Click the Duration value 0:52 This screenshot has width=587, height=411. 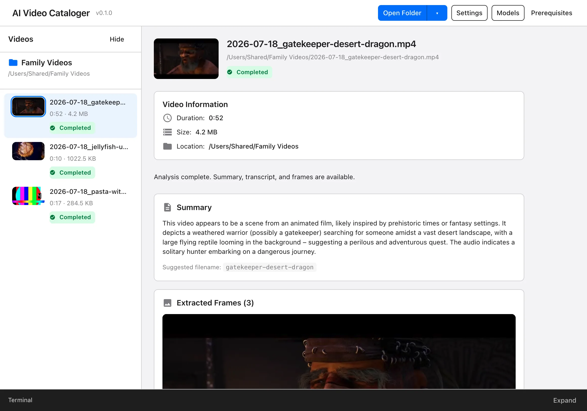coord(216,118)
